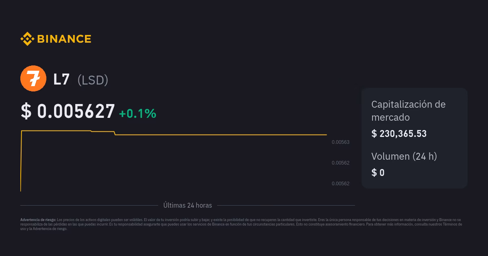Select the $ 0.005627 price value
488x256 pixels.
[x=68, y=111]
